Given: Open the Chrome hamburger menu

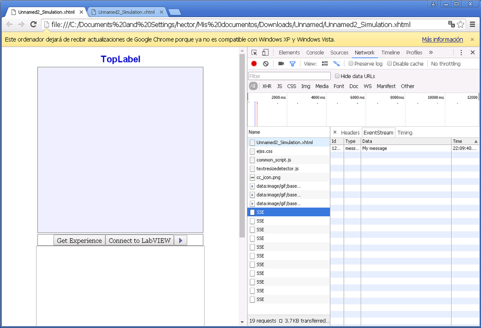Looking at the screenshot, I should [x=473, y=24].
